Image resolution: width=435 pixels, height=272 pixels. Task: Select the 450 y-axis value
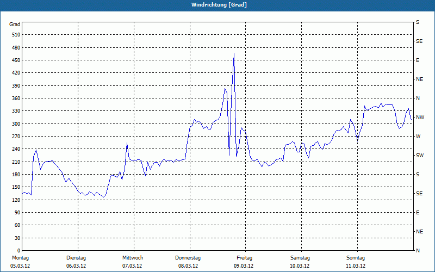[16, 60]
